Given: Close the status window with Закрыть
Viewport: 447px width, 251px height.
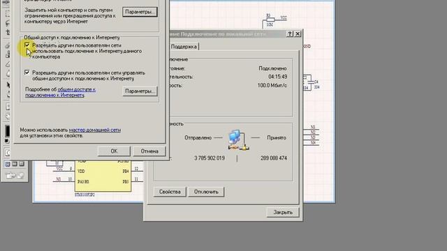Looking at the screenshot, I should point(283,212).
